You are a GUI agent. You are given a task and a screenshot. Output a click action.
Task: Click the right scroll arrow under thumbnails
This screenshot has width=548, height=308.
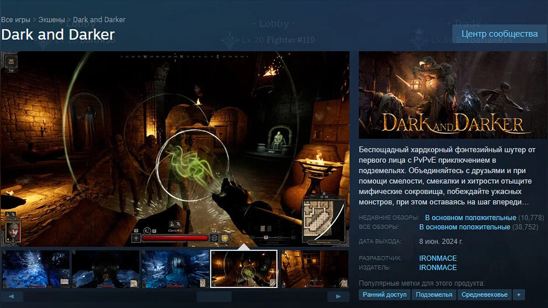pos(338,297)
